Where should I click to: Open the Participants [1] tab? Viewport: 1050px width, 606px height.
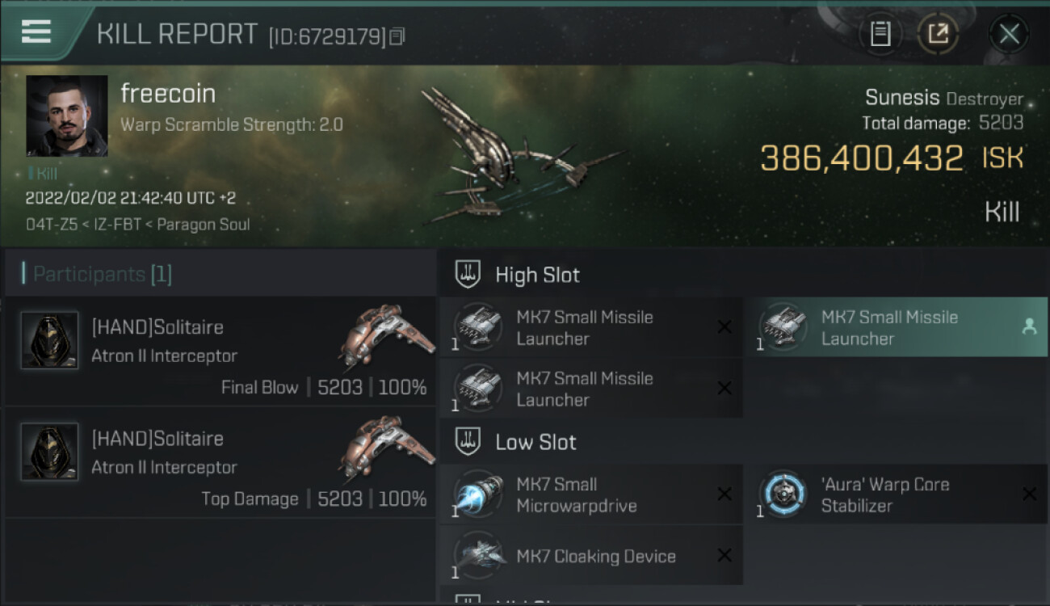point(103,275)
